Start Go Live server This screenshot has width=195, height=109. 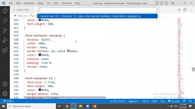pyautogui.click(x=174, y=101)
